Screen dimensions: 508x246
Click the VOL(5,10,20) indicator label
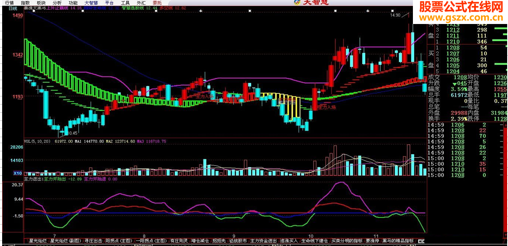coord(37,141)
